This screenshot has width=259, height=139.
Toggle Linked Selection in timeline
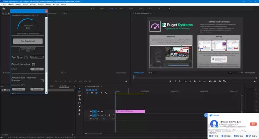(96, 93)
